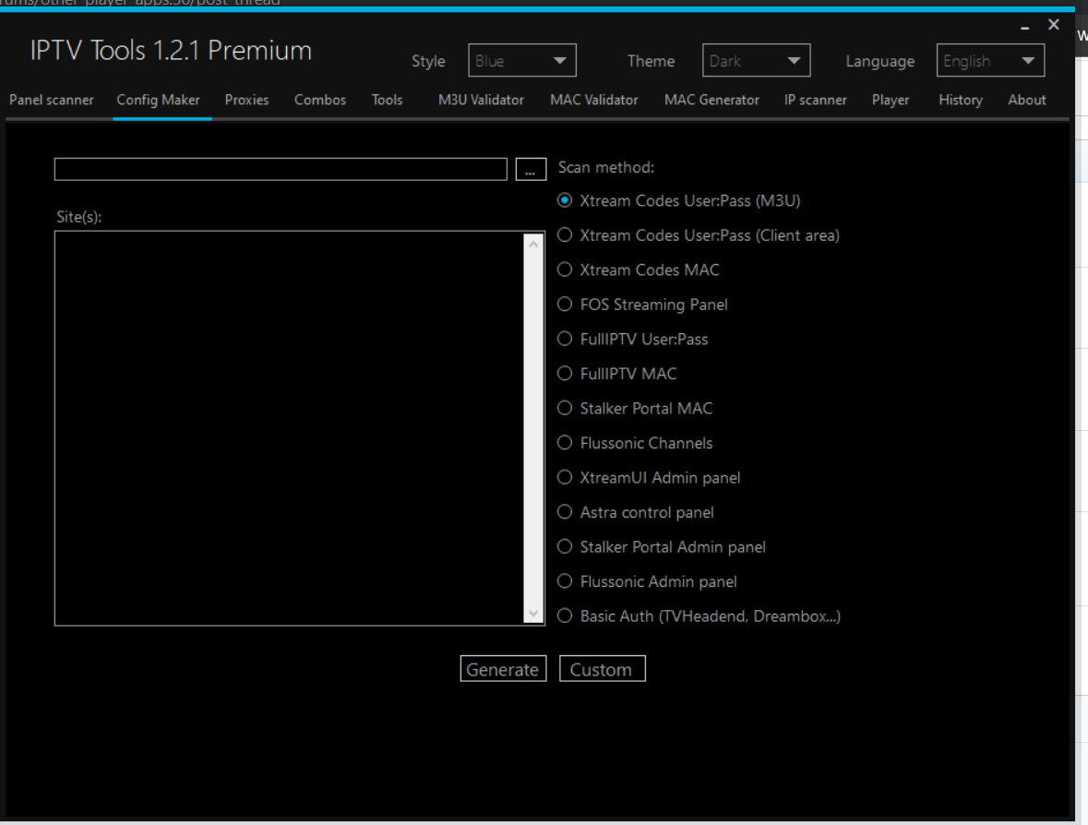Click the "..." browse button
This screenshot has height=825, width=1088.
(531, 169)
